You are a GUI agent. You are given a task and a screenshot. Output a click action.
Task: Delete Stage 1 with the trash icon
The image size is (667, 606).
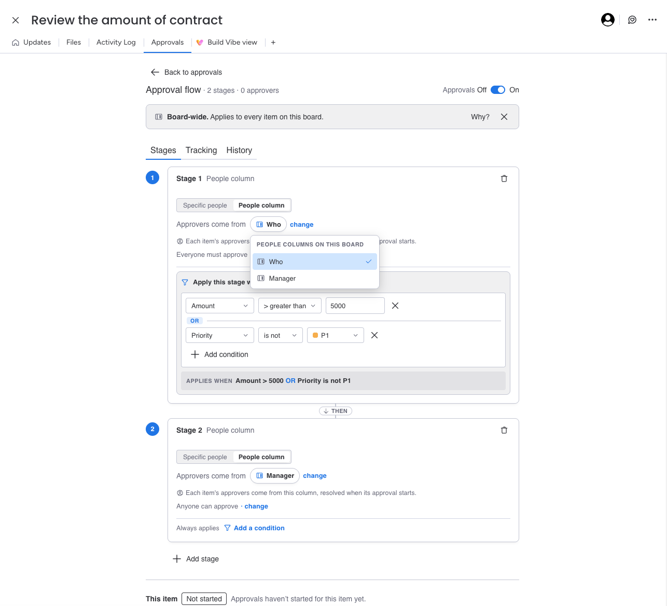504,178
